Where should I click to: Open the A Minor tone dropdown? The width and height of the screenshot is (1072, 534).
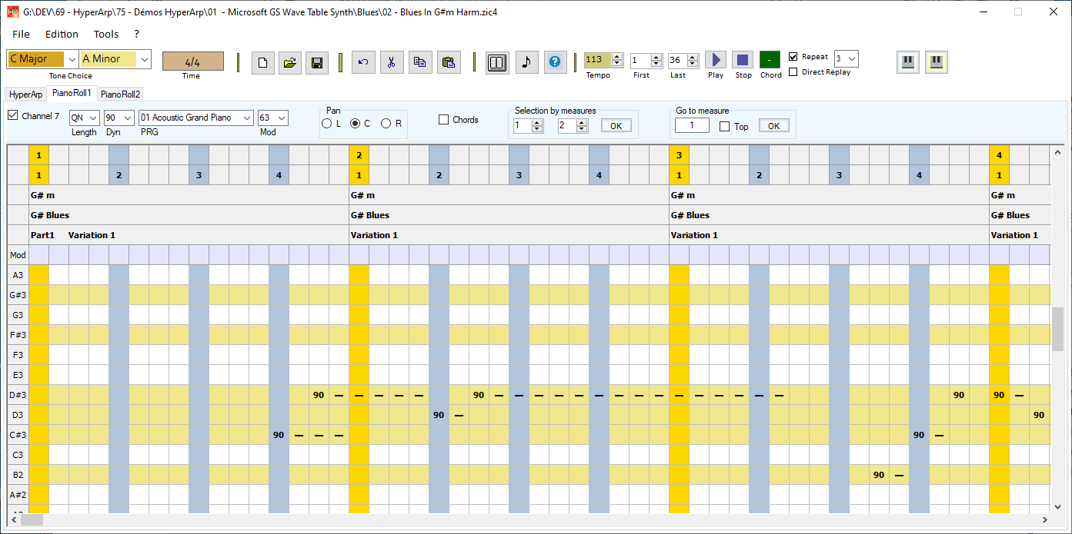(144, 59)
